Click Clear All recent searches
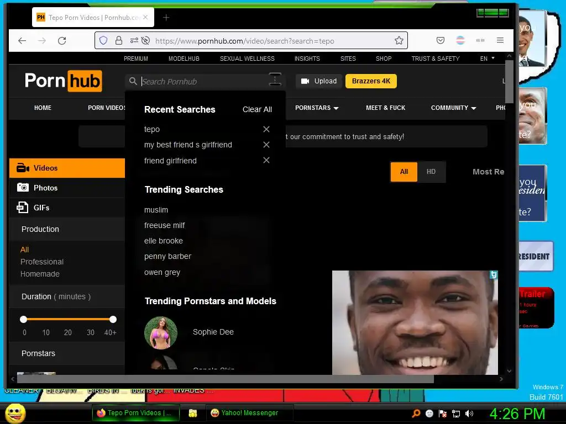Screen dimensions: 566x424 pyautogui.click(x=257, y=110)
